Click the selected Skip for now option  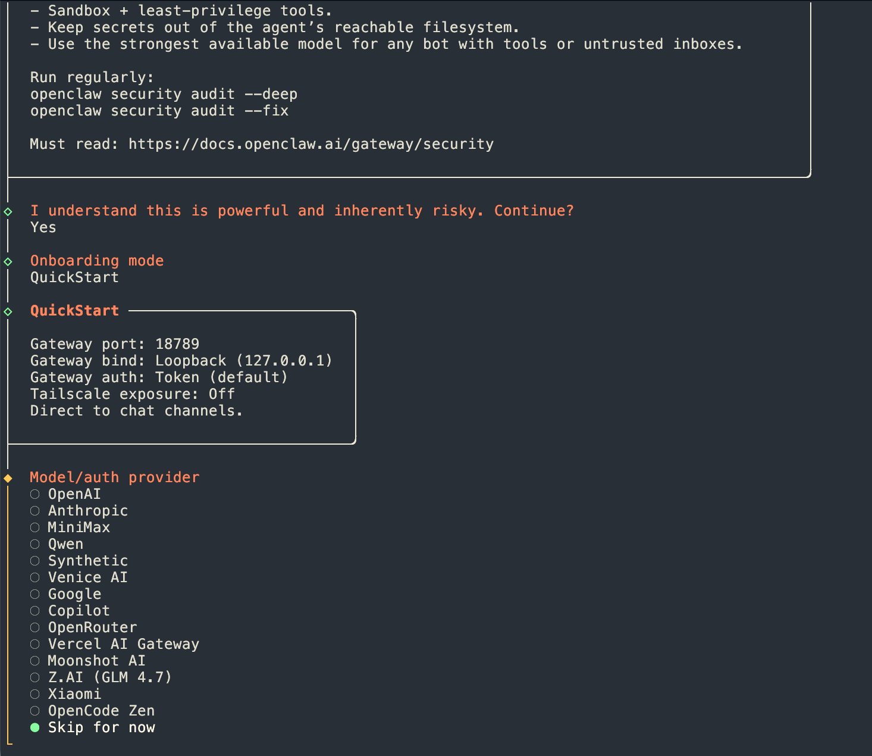[35, 727]
